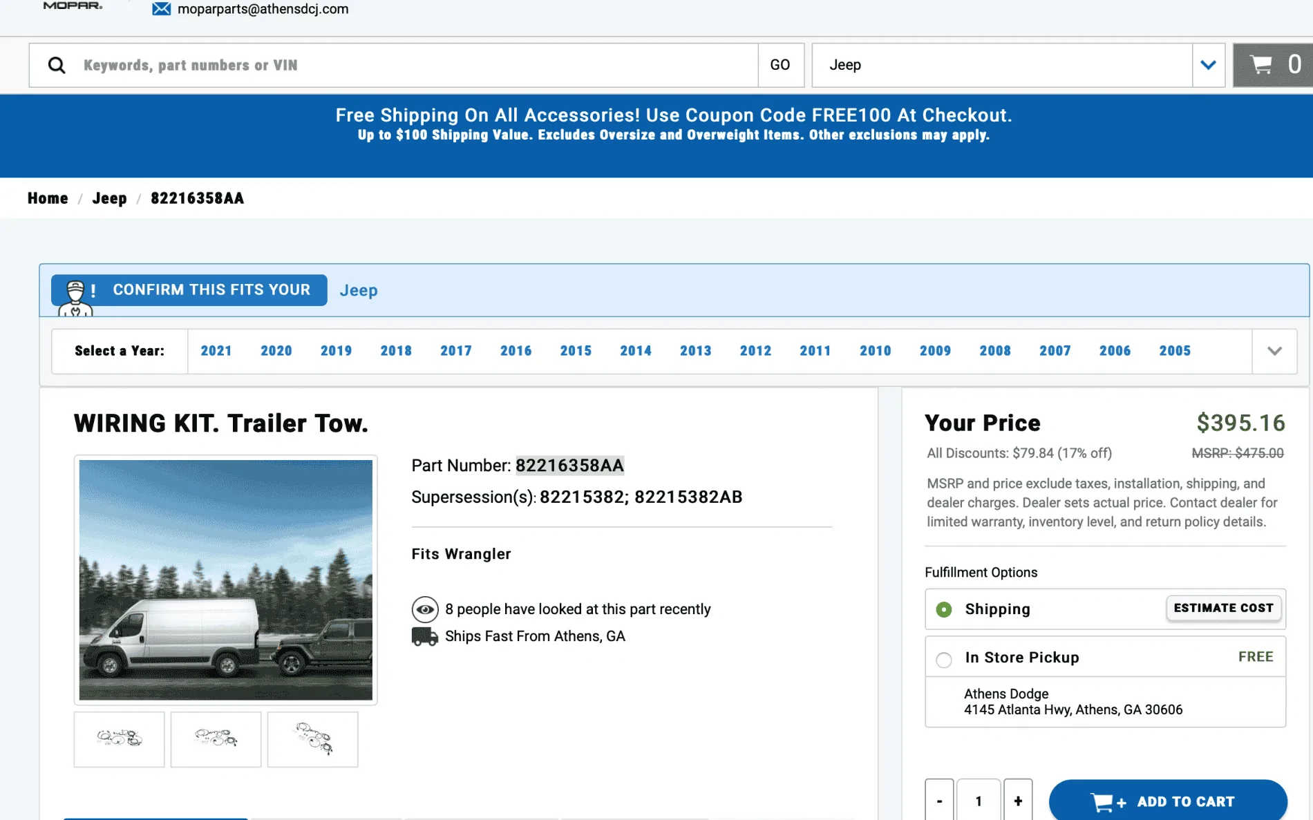This screenshot has width=1313, height=820.
Task: Go to Jeep breadcrumb
Action: [x=109, y=198]
